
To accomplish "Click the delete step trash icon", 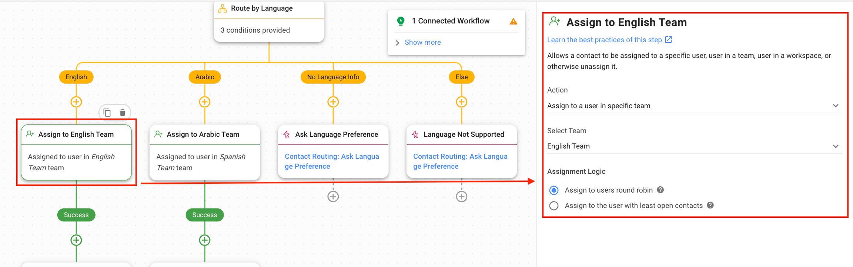I will (123, 113).
